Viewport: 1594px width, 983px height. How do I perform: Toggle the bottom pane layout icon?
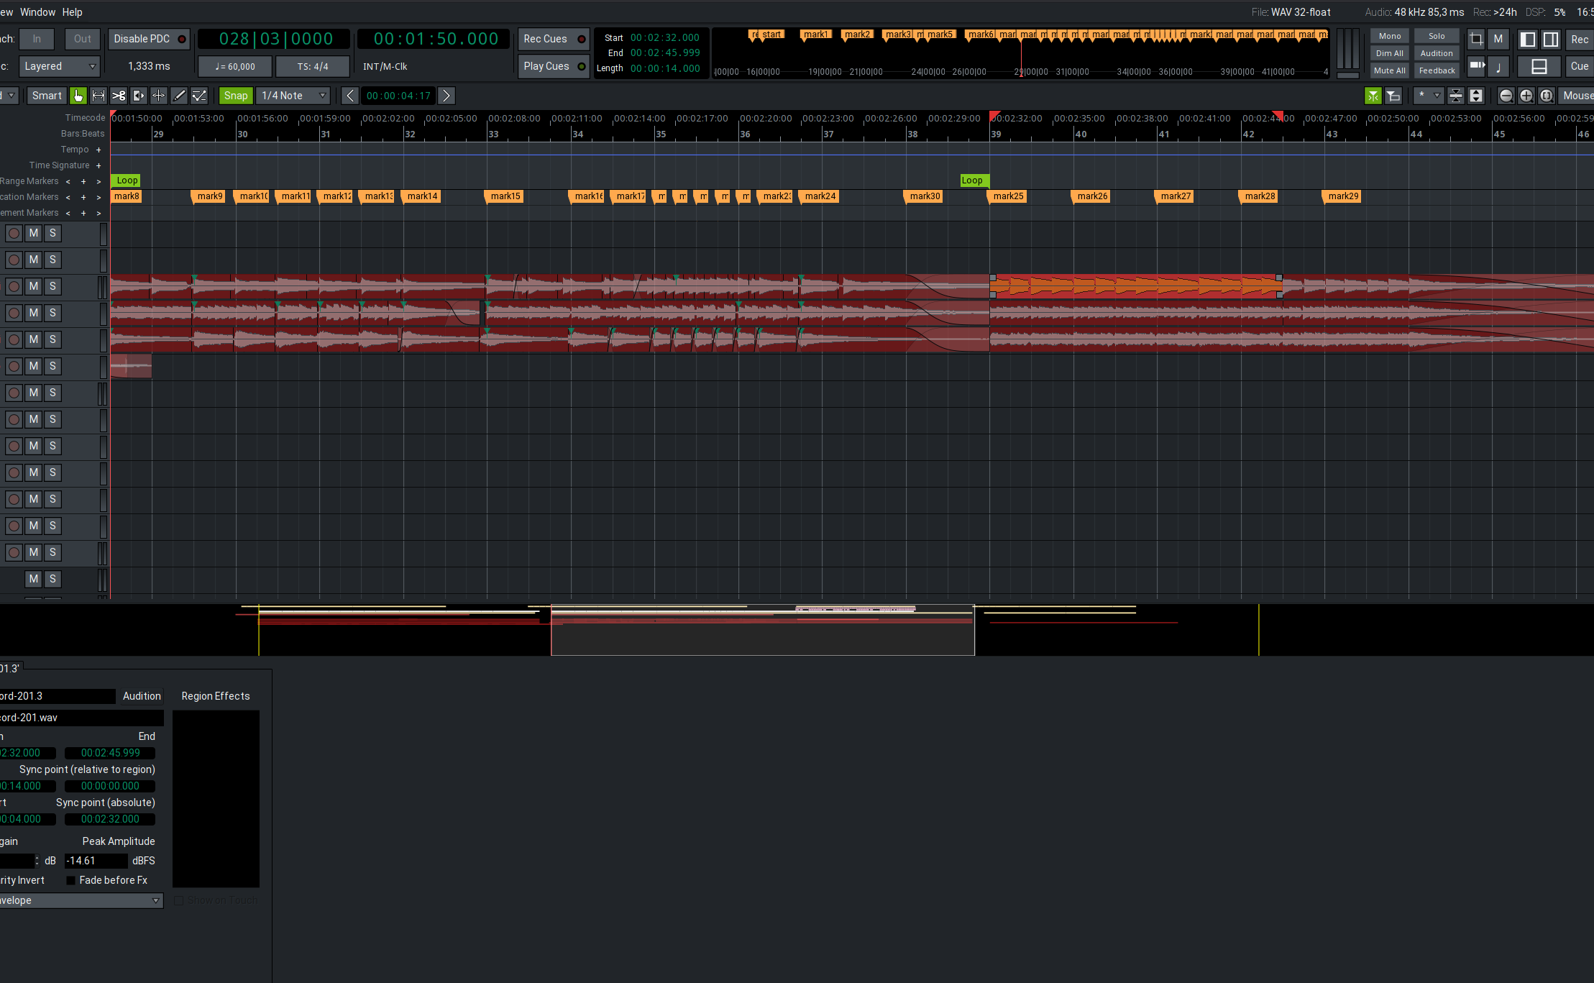(1539, 67)
